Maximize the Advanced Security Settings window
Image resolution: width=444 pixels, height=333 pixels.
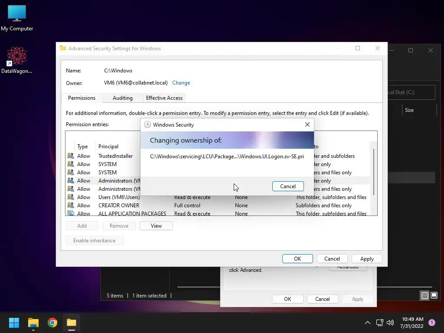(x=358, y=48)
